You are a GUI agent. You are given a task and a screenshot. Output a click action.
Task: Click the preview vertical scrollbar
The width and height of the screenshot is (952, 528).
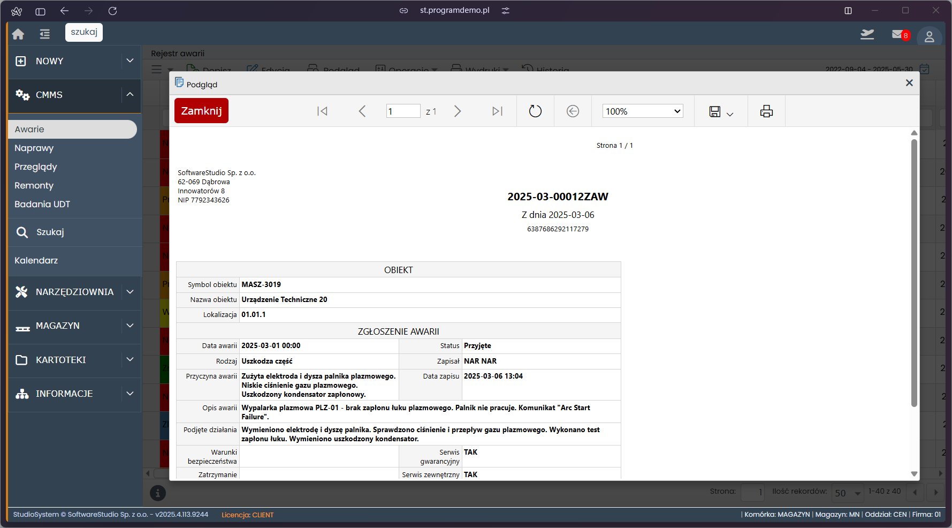(914, 273)
